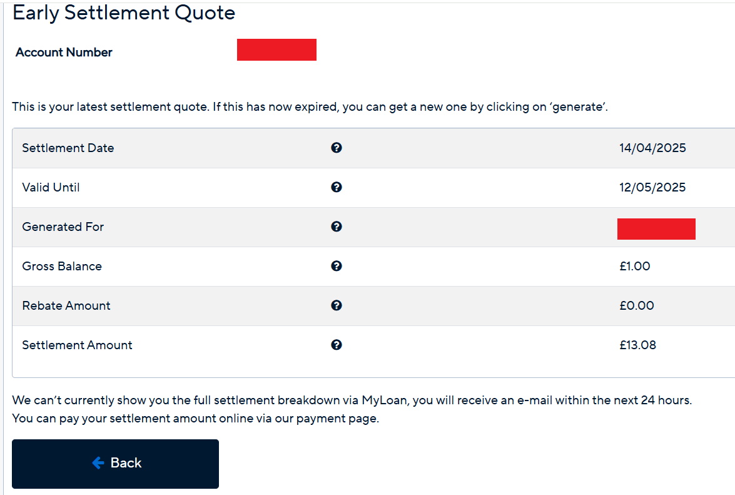Select the 14/04/2025 settlement date value

pyautogui.click(x=652, y=148)
